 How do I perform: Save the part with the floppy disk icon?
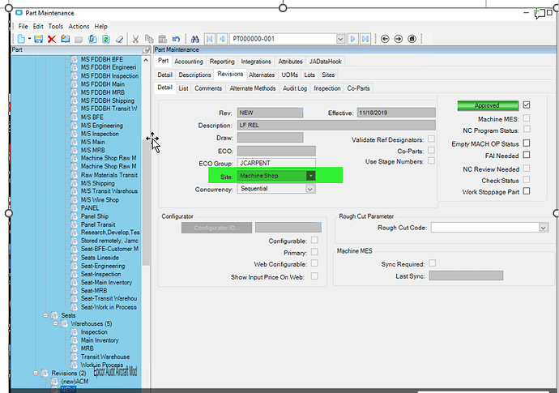[x=39, y=39]
